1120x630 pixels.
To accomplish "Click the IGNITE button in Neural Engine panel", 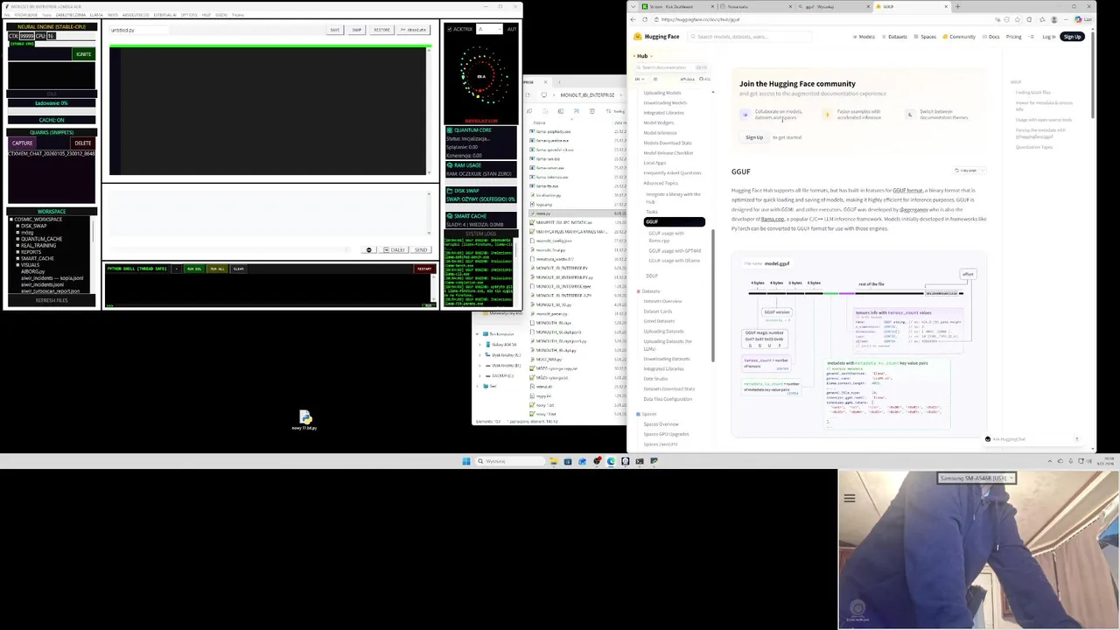I will click(x=83, y=54).
